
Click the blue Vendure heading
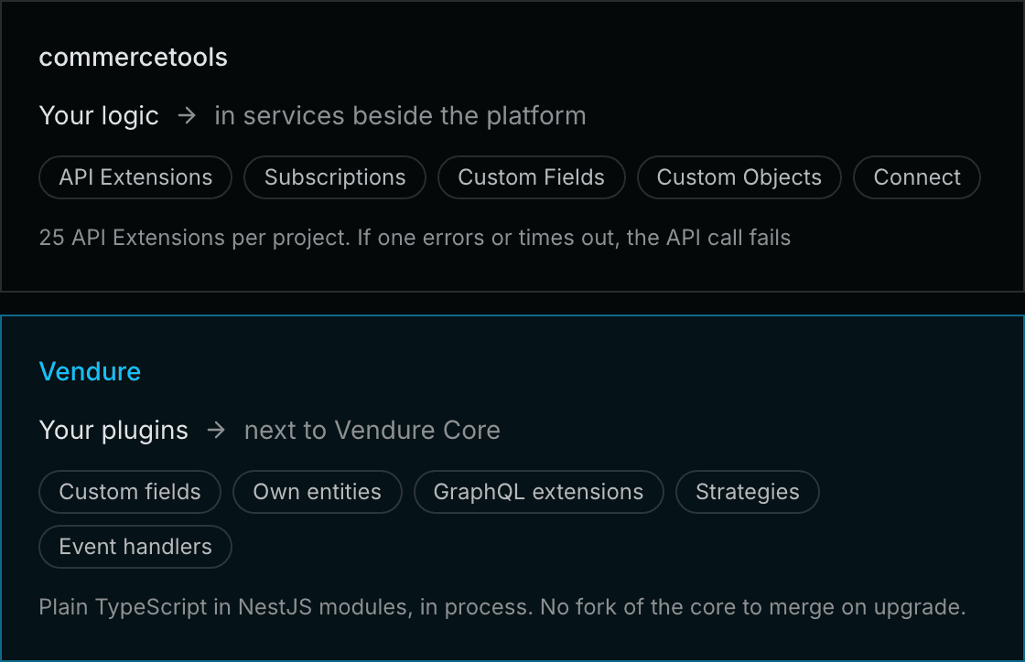(91, 371)
